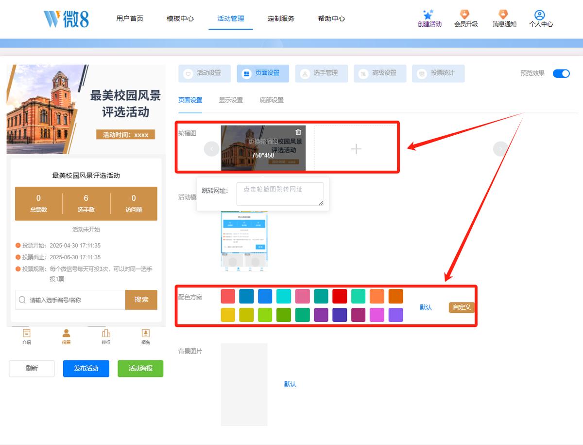Image resolution: width=583 pixels, height=445 pixels.
Task: Click the 搜索 button in preview
Action: click(x=141, y=300)
